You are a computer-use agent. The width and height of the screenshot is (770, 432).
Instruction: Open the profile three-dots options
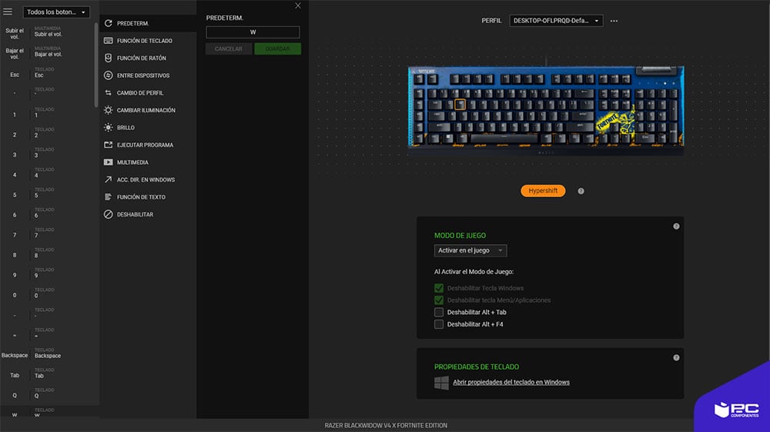point(614,21)
